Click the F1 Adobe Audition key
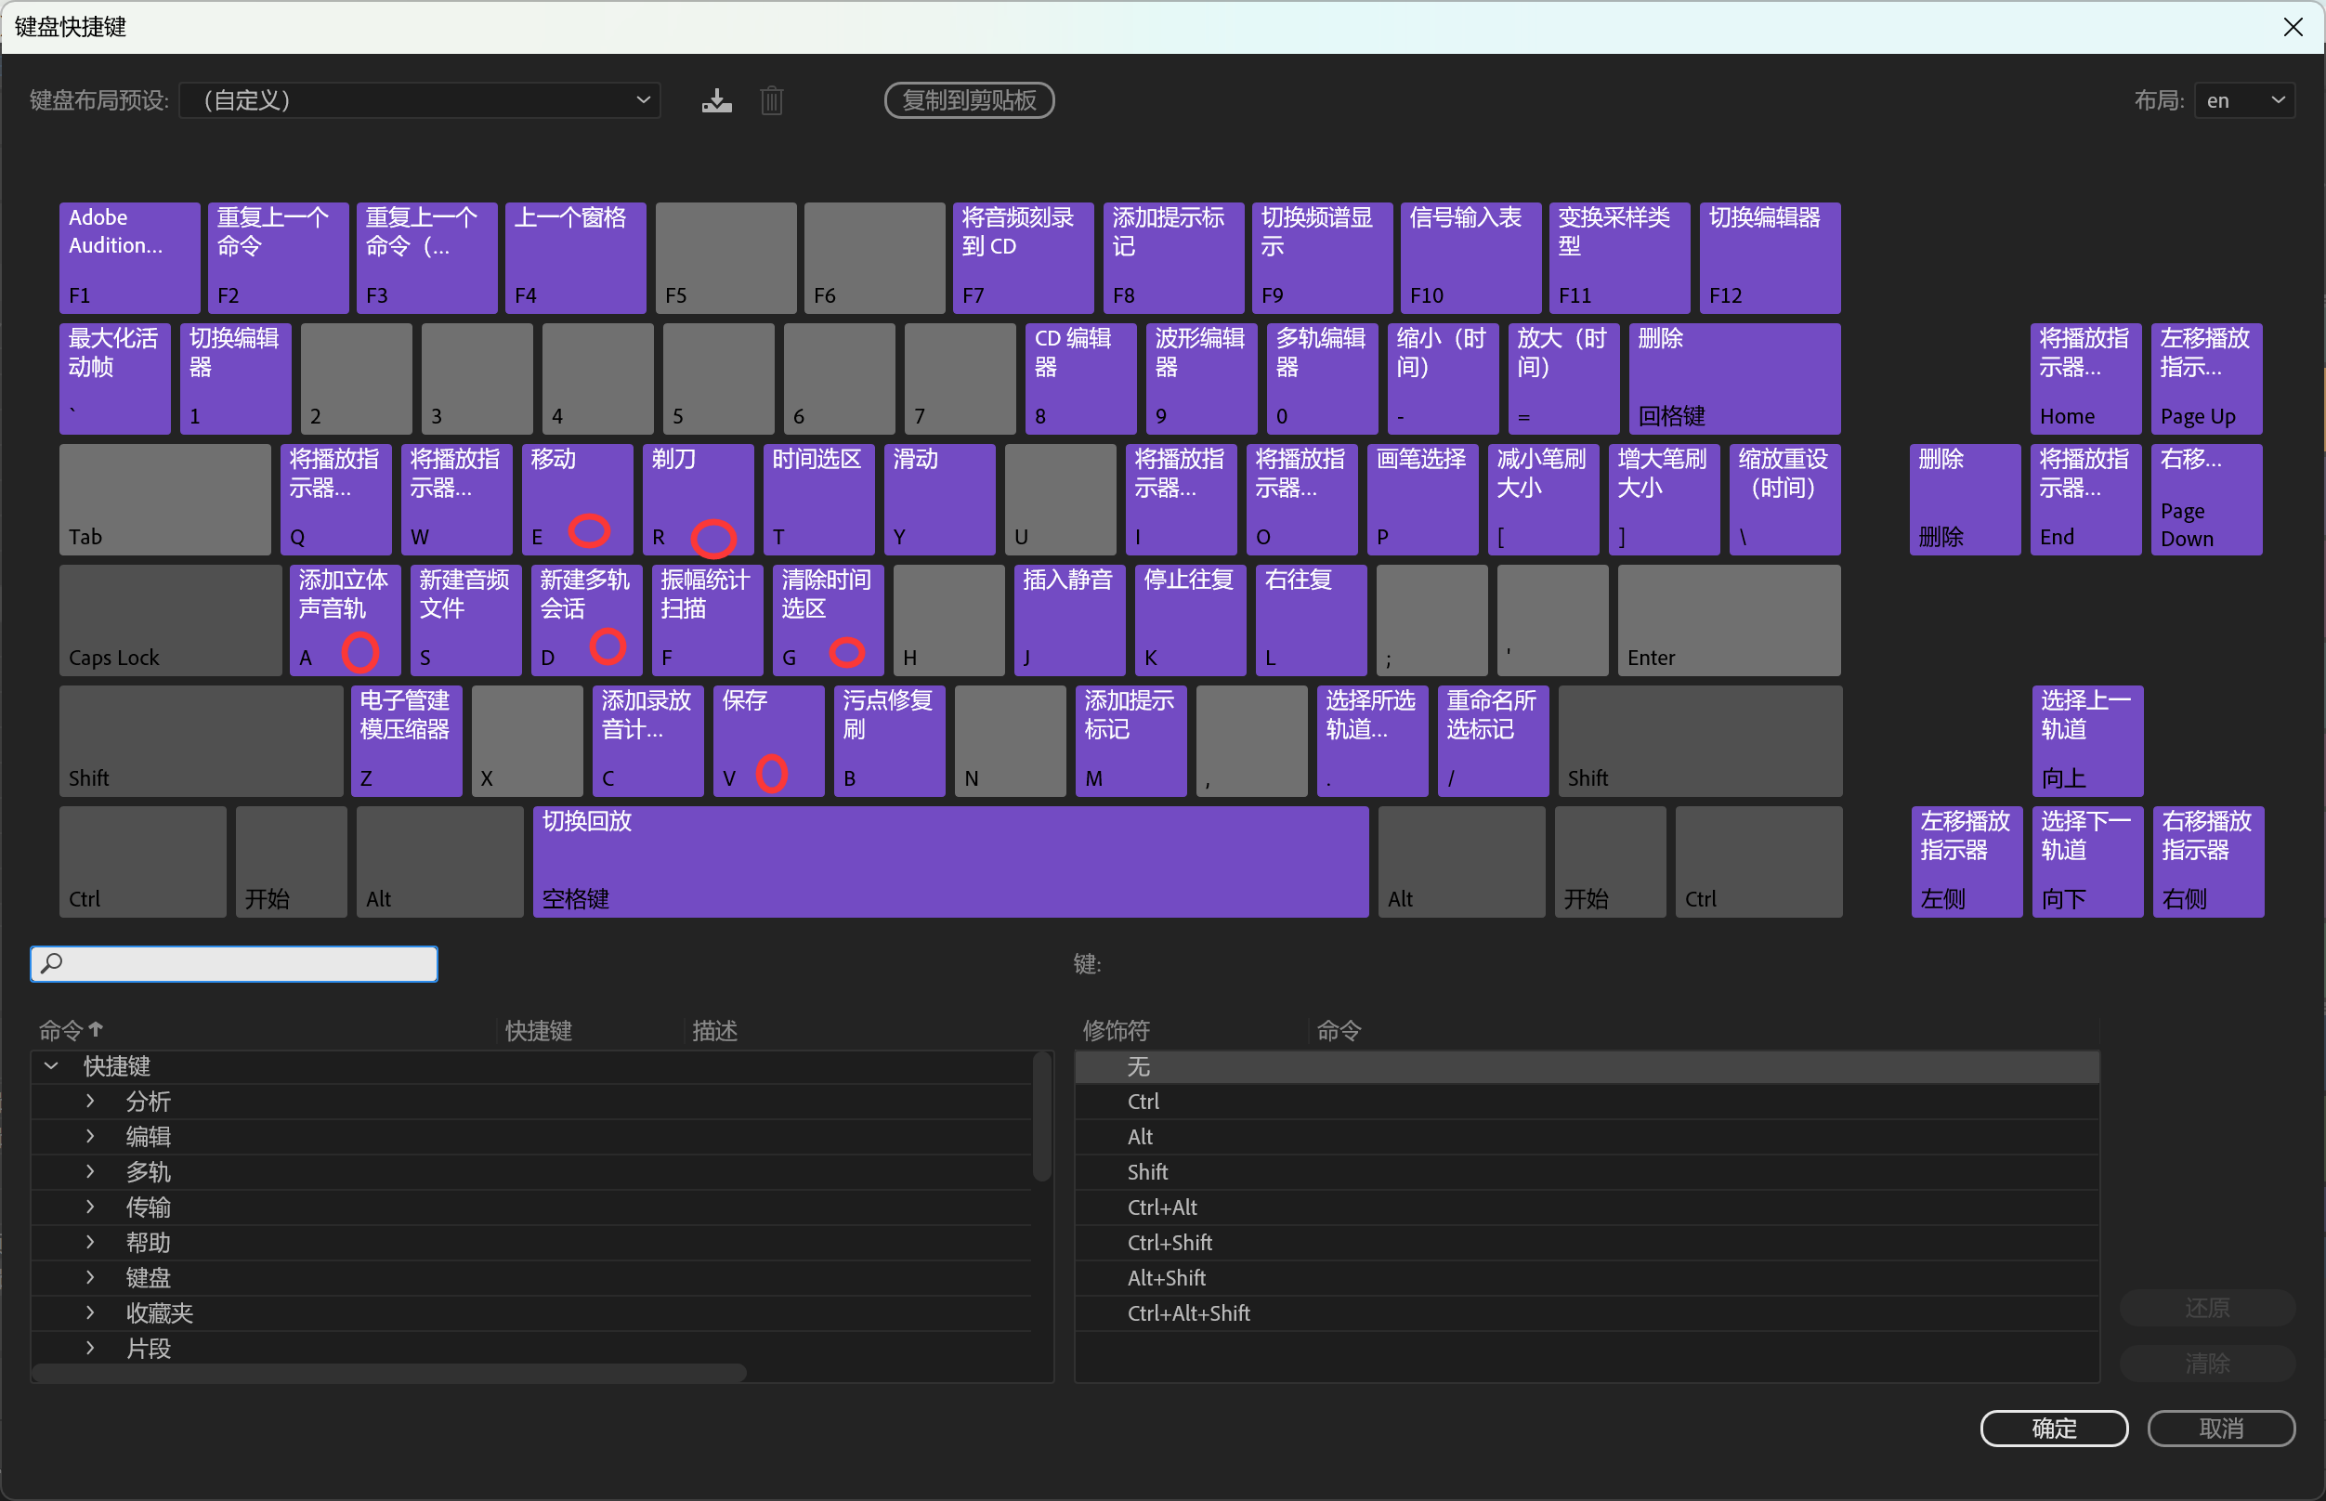2326x1501 pixels. click(x=130, y=257)
